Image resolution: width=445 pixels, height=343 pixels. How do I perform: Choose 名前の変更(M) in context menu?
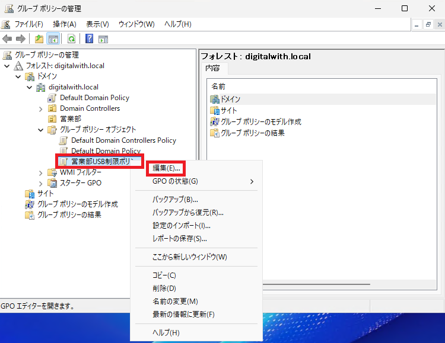(175, 302)
